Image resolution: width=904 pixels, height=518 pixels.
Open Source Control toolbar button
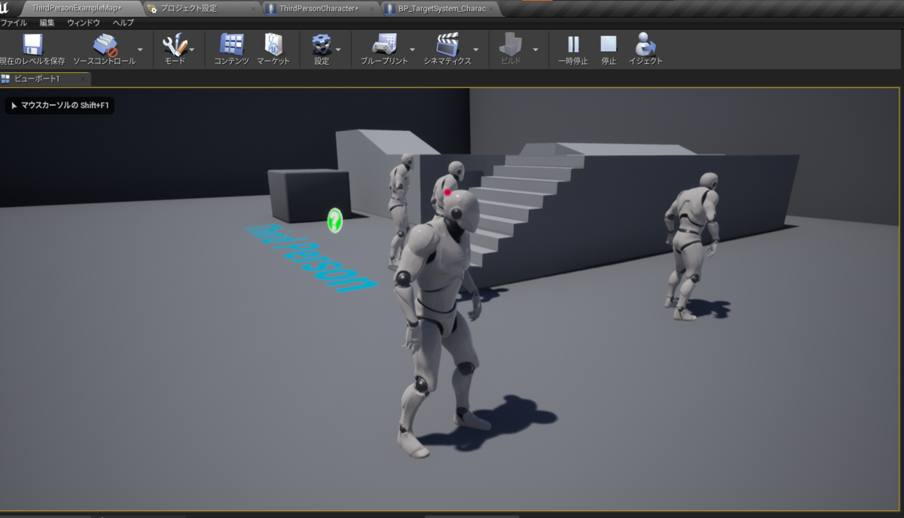[104, 50]
